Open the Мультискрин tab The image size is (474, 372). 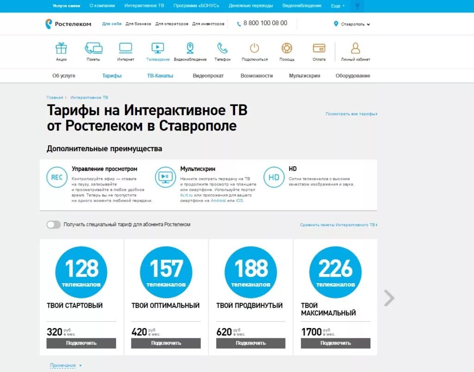(305, 76)
